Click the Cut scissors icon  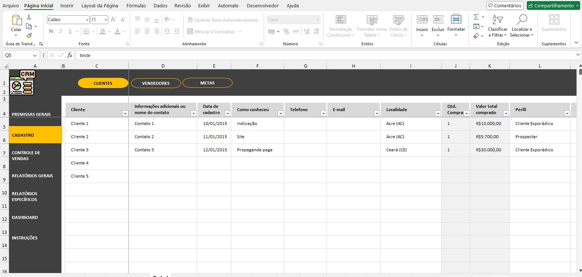tap(29, 17)
